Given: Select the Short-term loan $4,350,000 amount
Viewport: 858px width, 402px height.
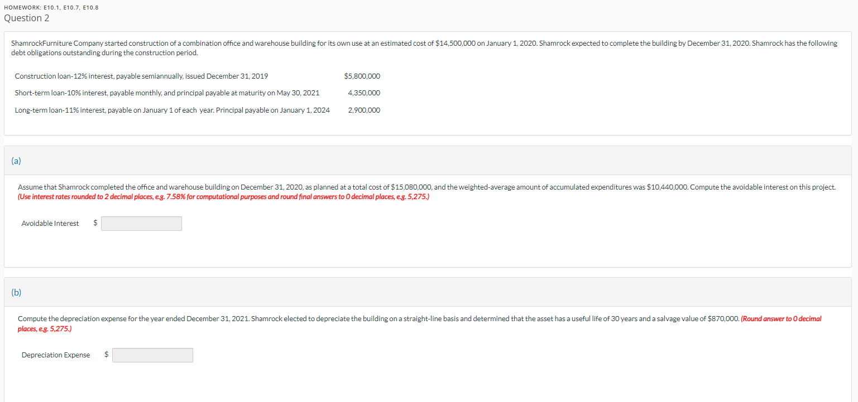Looking at the screenshot, I should coord(364,93).
